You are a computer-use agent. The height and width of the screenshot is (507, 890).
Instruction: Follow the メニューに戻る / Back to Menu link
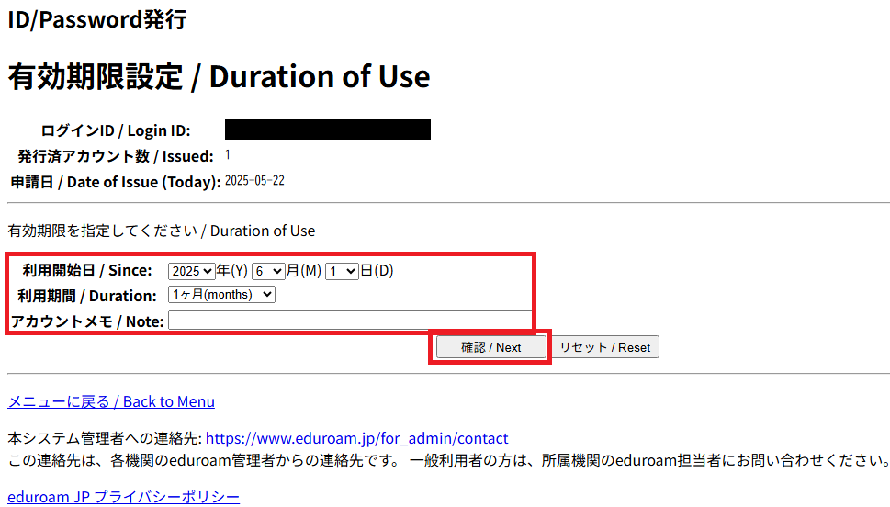point(111,402)
